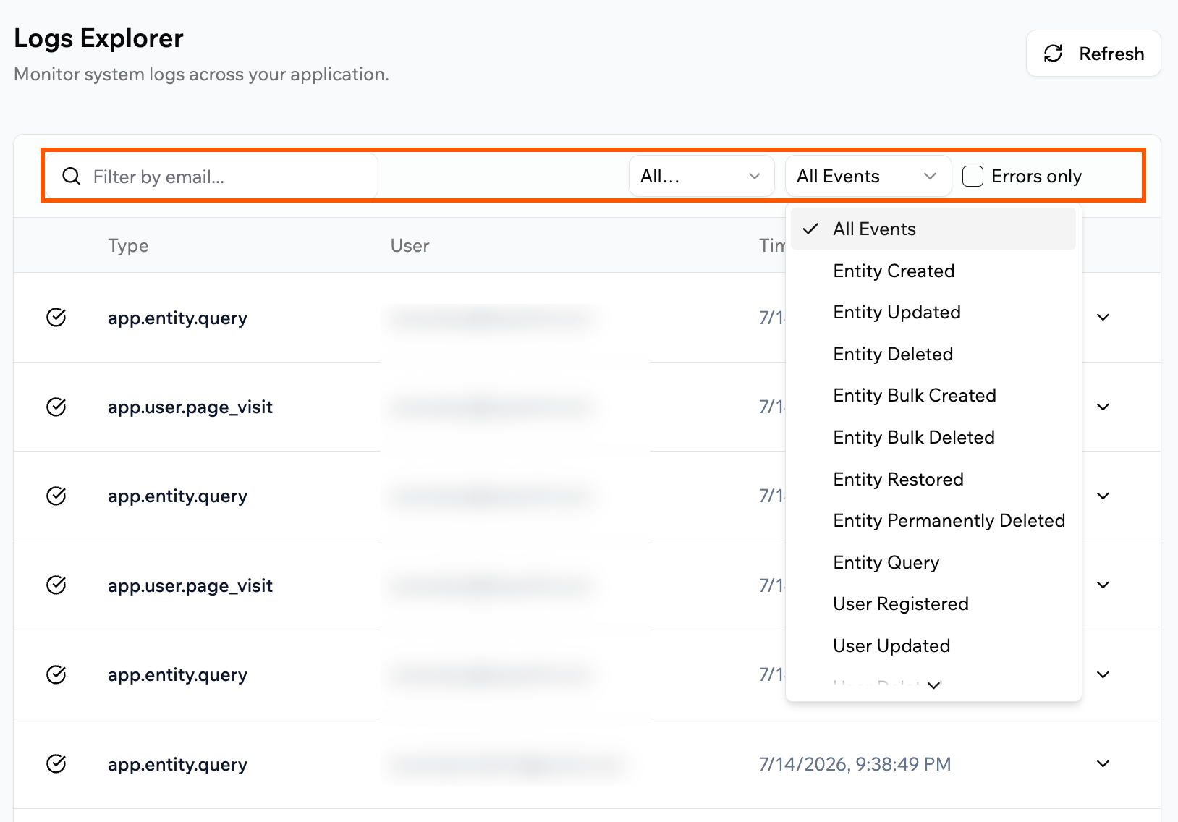Click status check icon of first app.user.page_visit row
Screen dimensions: 1178x822
point(56,407)
